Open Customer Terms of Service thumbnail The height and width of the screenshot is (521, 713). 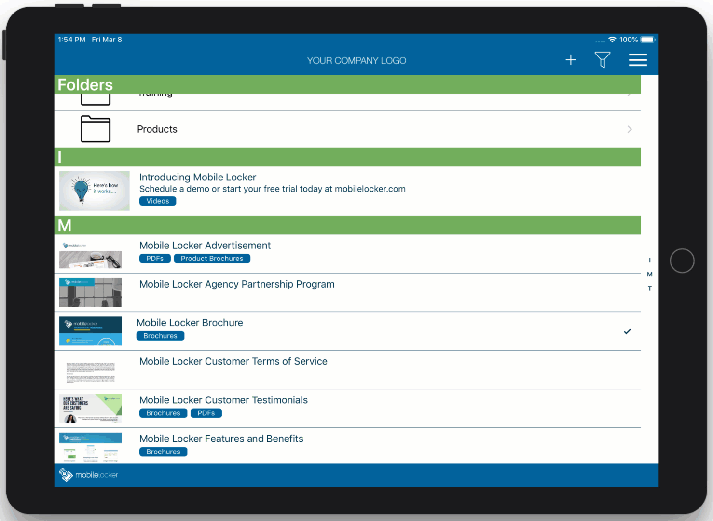click(x=91, y=370)
